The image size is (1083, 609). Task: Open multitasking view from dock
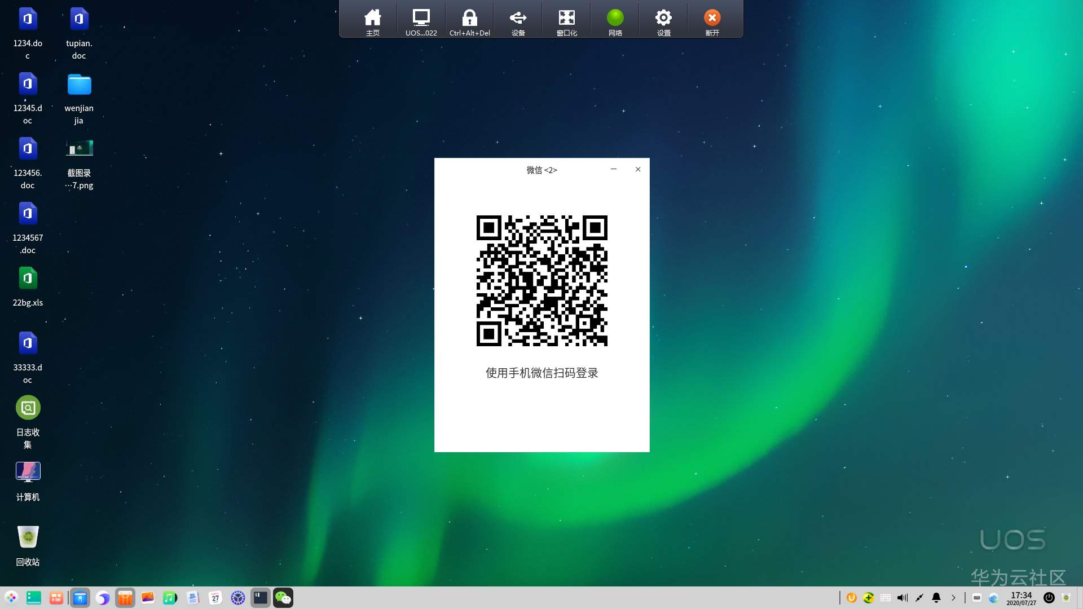point(56,598)
